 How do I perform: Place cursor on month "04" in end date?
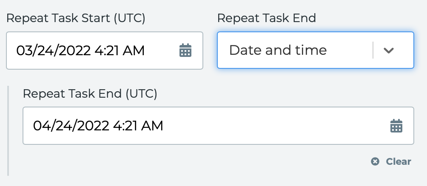[x=40, y=126]
